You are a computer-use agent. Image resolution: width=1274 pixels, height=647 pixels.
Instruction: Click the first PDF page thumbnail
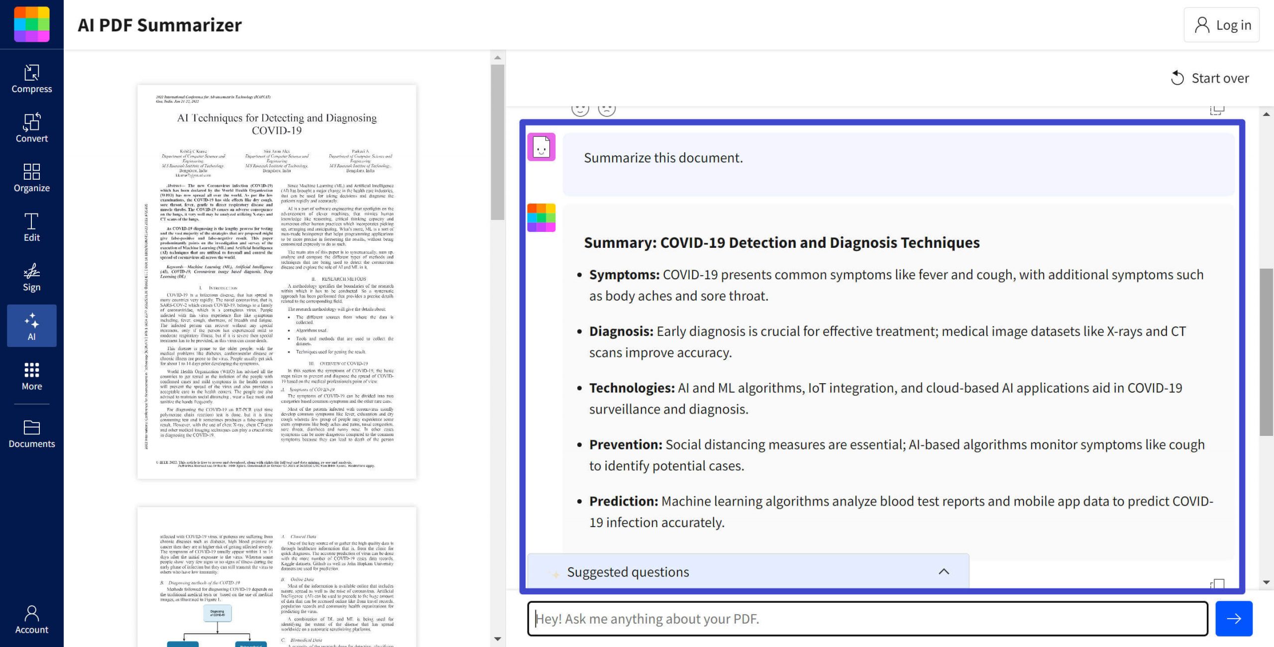(277, 282)
